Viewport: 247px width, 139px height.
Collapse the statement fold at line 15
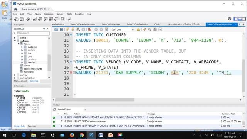click(x=74, y=62)
